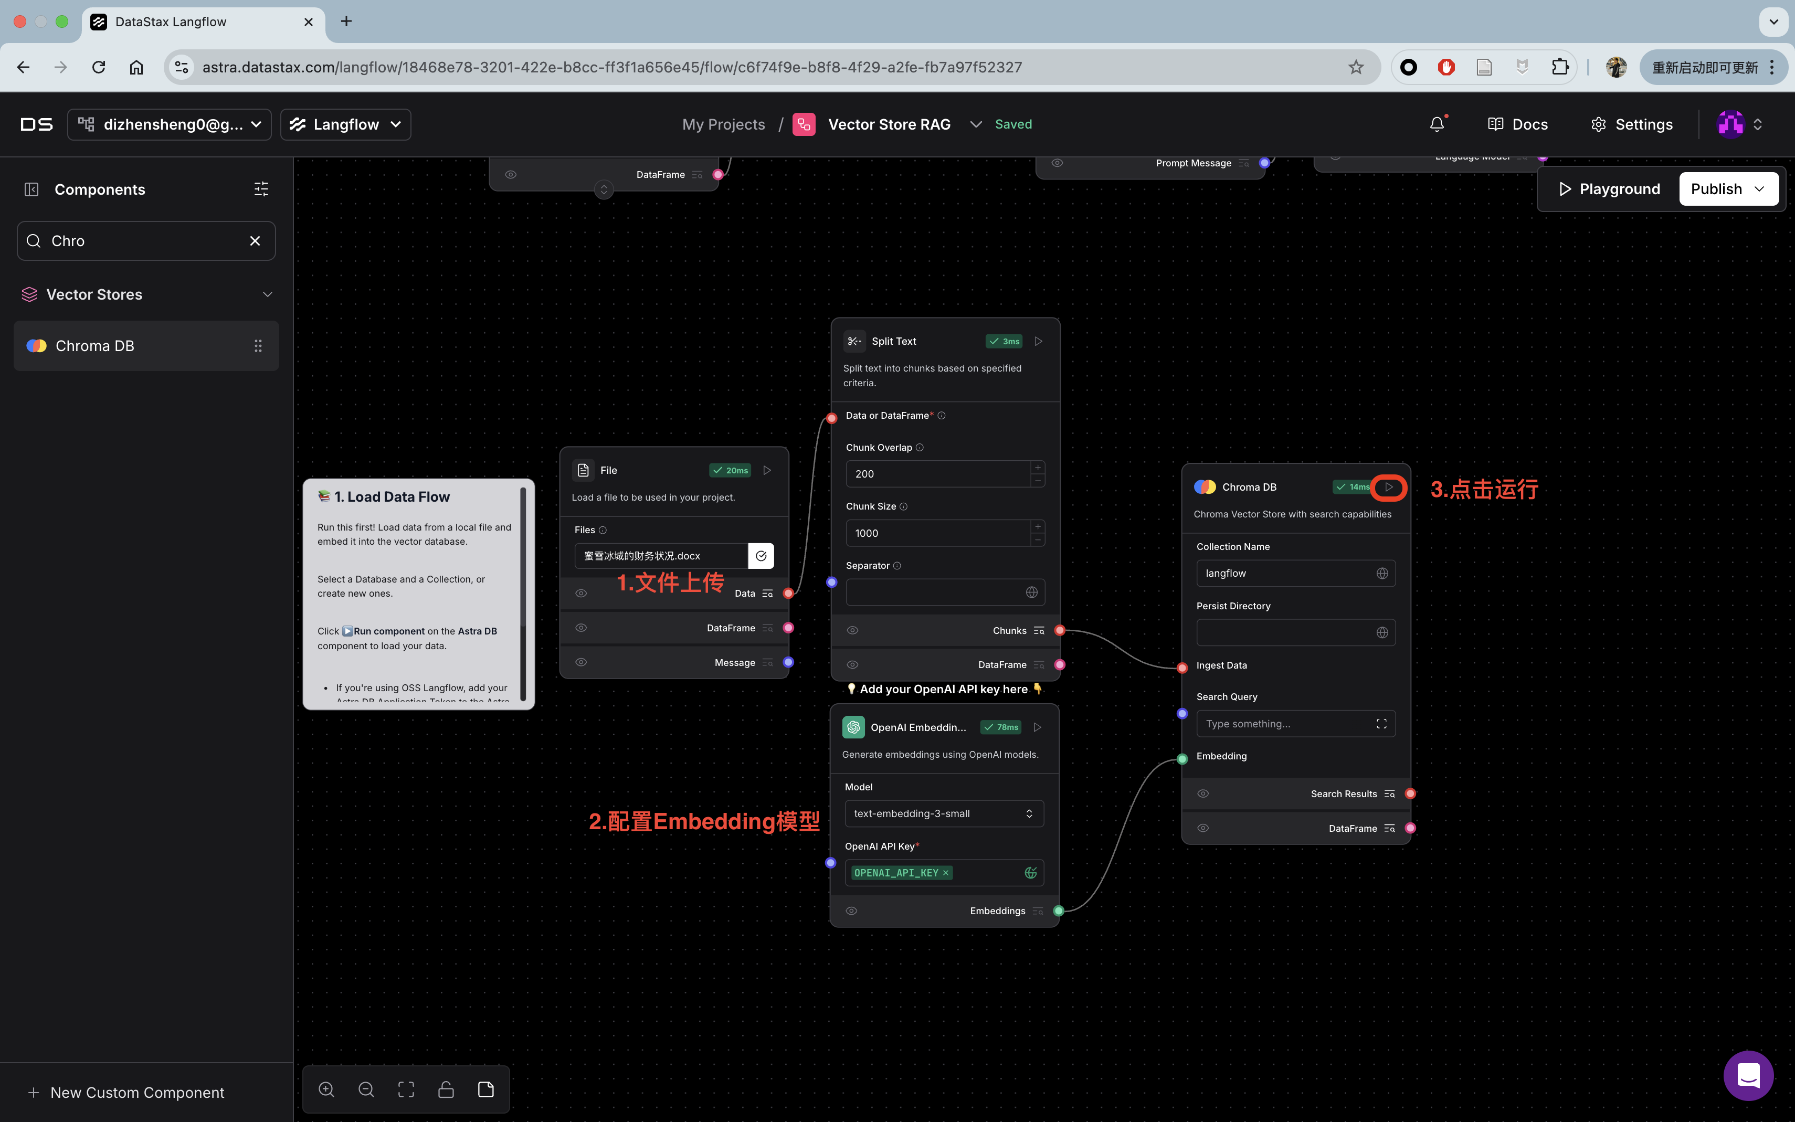Select Chroma DB in the components list

146,346
